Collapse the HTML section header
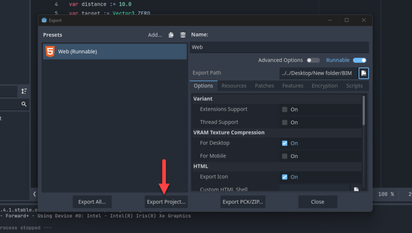Viewport: 412px width, 233px height. (277, 166)
